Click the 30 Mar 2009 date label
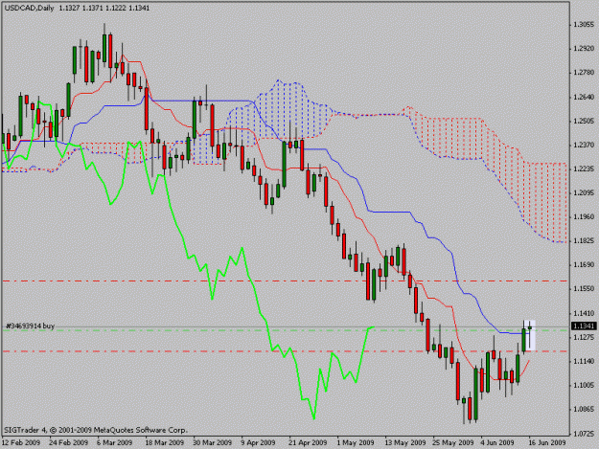 (x=213, y=442)
